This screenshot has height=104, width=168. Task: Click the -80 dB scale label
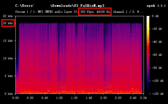tap(157, 68)
